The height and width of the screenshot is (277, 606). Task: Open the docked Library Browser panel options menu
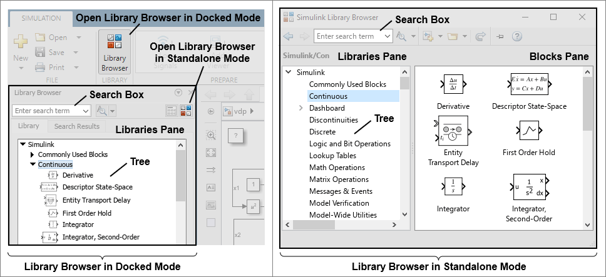178,93
